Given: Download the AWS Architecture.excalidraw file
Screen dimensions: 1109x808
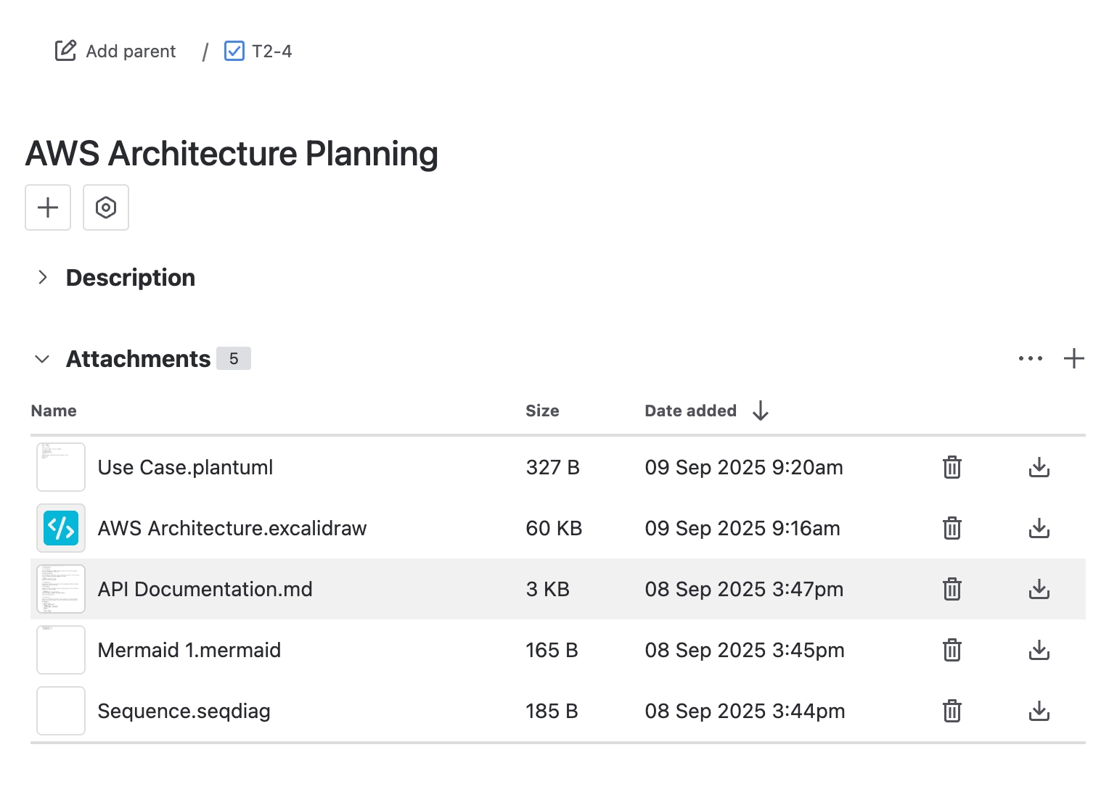Looking at the screenshot, I should [x=1039, y=528].
